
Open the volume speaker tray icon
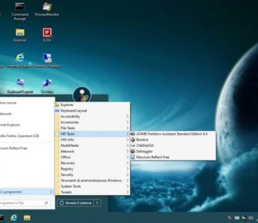(x=251, y=218)
